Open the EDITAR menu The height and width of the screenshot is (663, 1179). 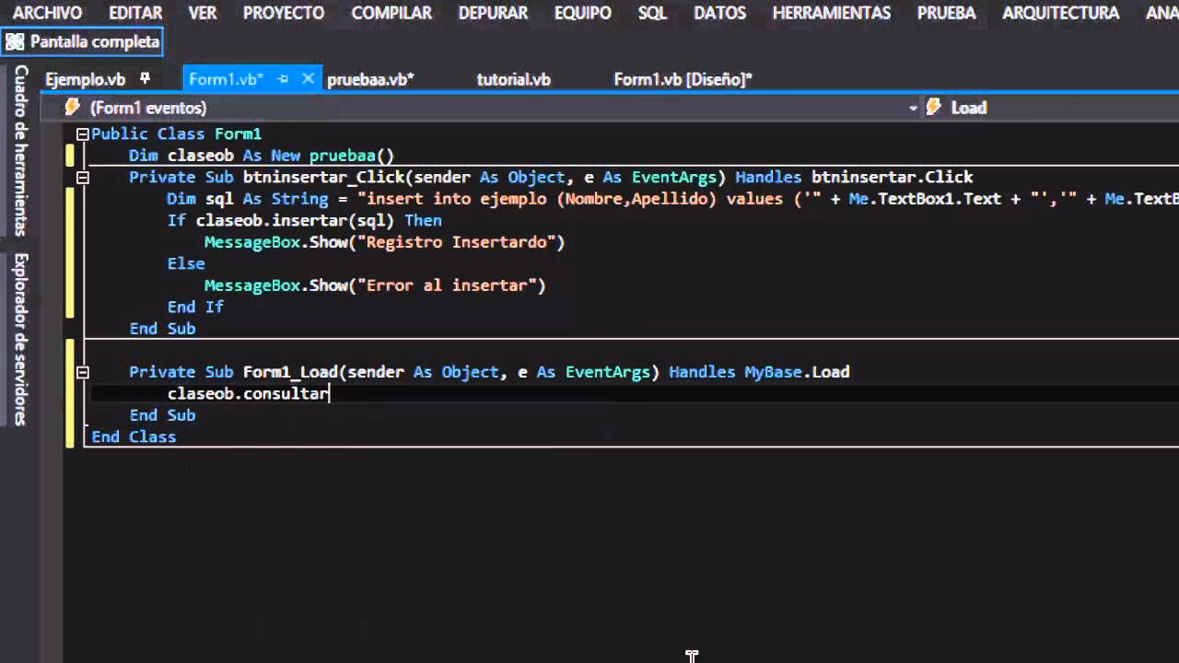135,13
